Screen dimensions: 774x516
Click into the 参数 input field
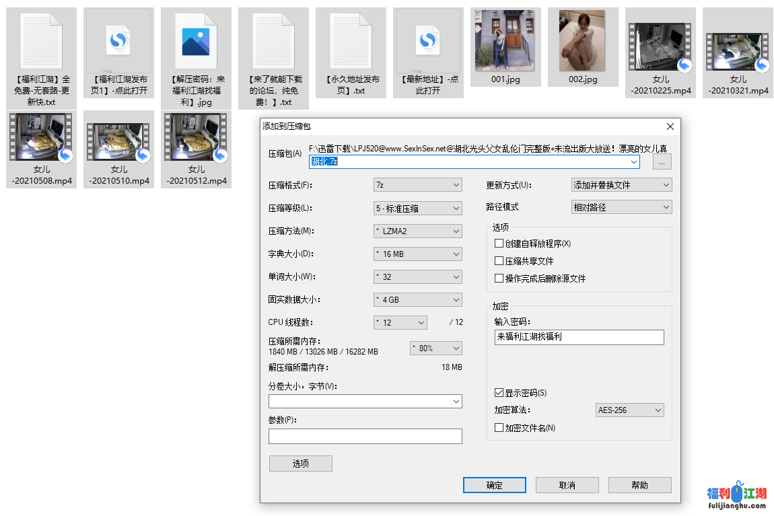click(x=365, y=437)
